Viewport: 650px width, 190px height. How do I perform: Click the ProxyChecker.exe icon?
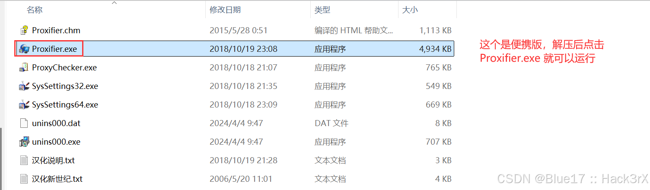tap(24, 67)
